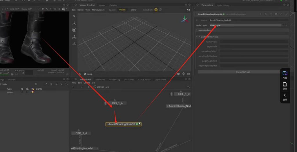This screenshot has height=152, width=297.
Task: Click the viewer camera icon at bottom right
Action: point(189,74)
